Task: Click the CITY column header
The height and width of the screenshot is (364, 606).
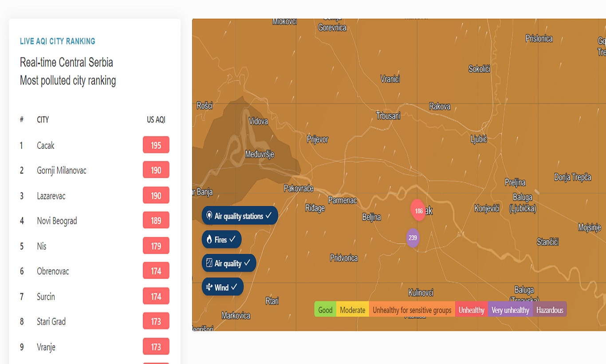Action: pos(43,119)
